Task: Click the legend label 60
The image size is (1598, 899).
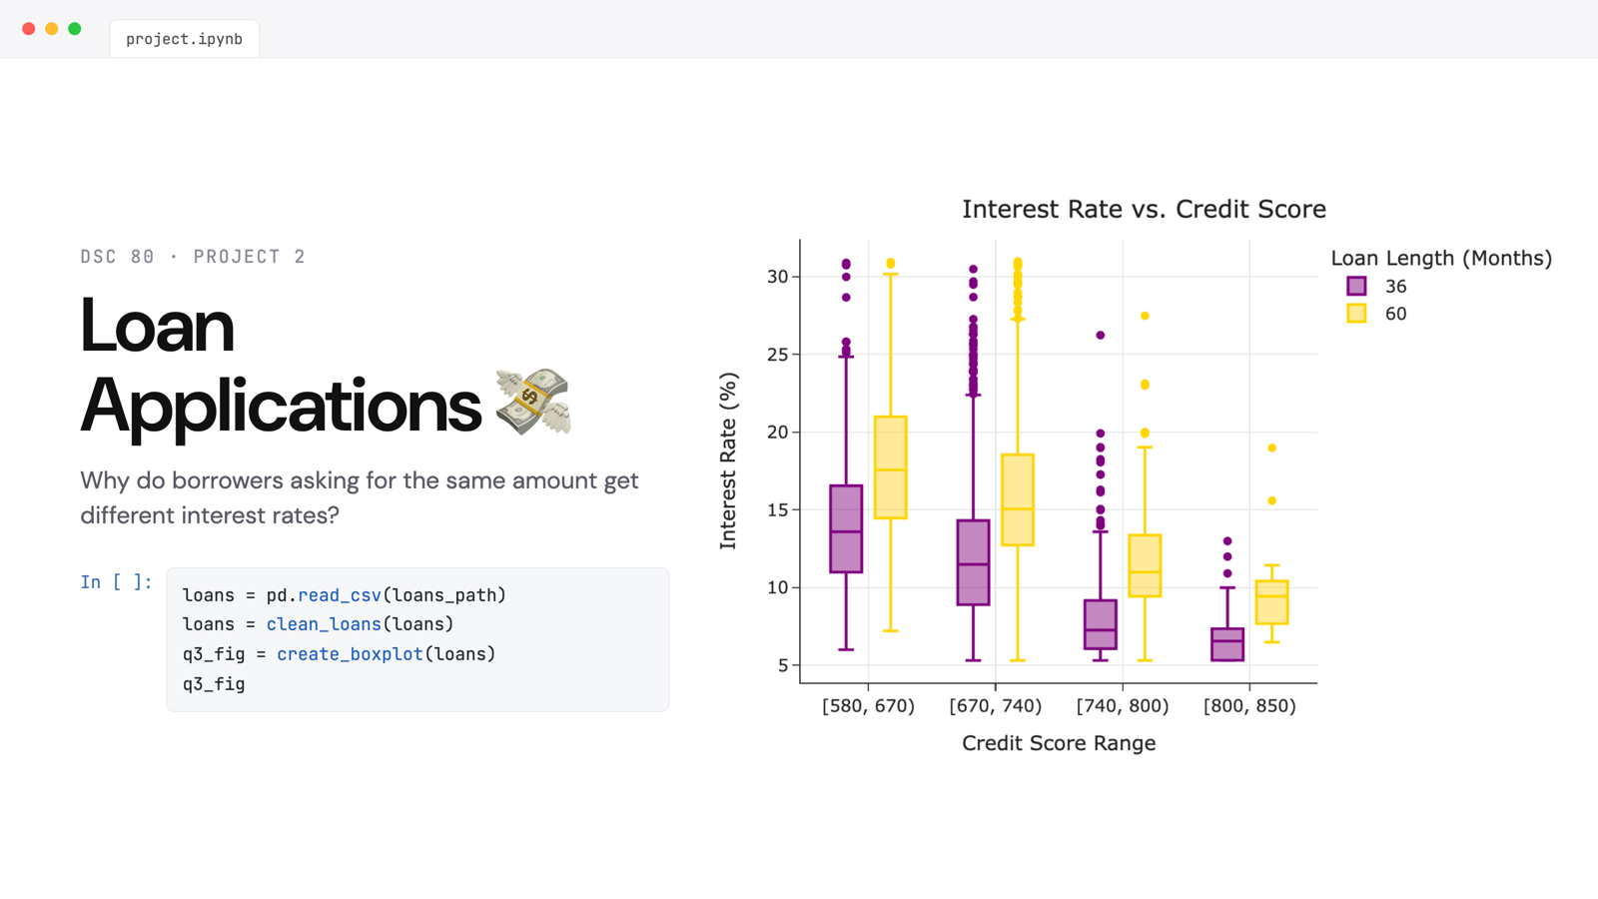Action: tap(1395, 314)
